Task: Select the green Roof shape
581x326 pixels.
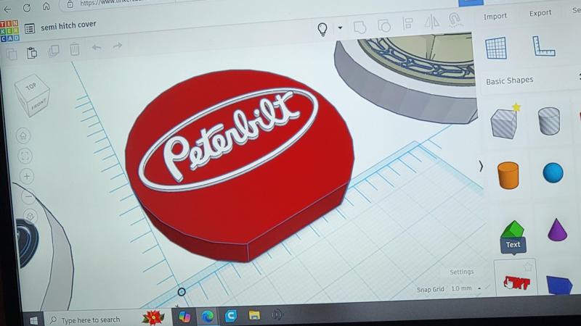Action: [513, 229]
